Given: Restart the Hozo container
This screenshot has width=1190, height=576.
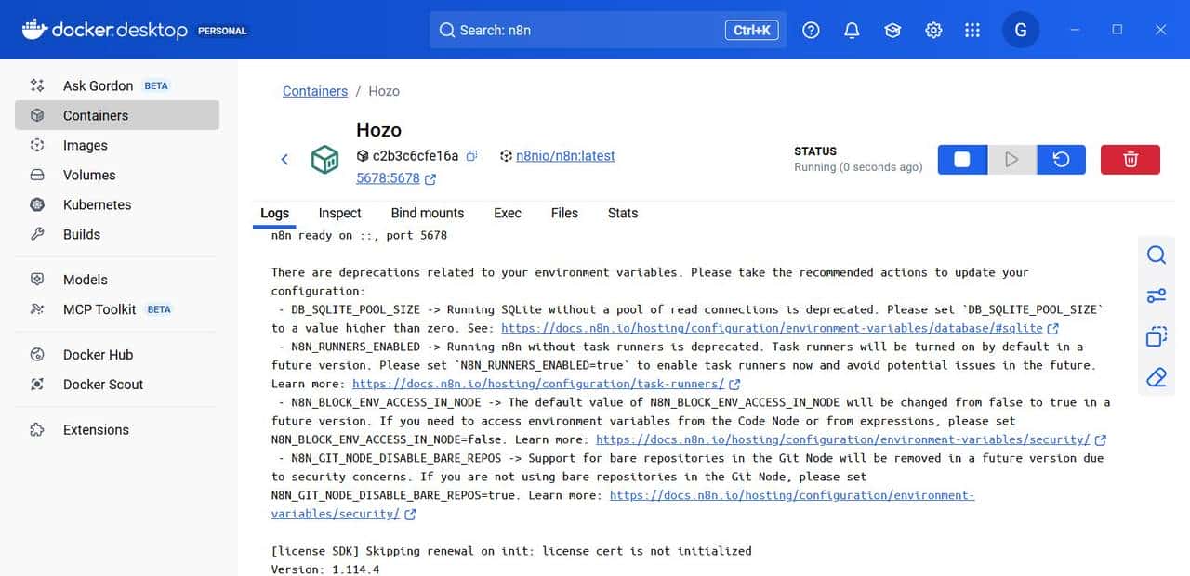Looking at the screenshot, I should click(x=1061, y=160).
